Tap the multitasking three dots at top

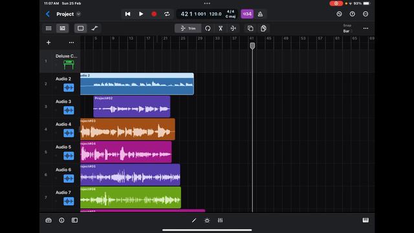207,3
